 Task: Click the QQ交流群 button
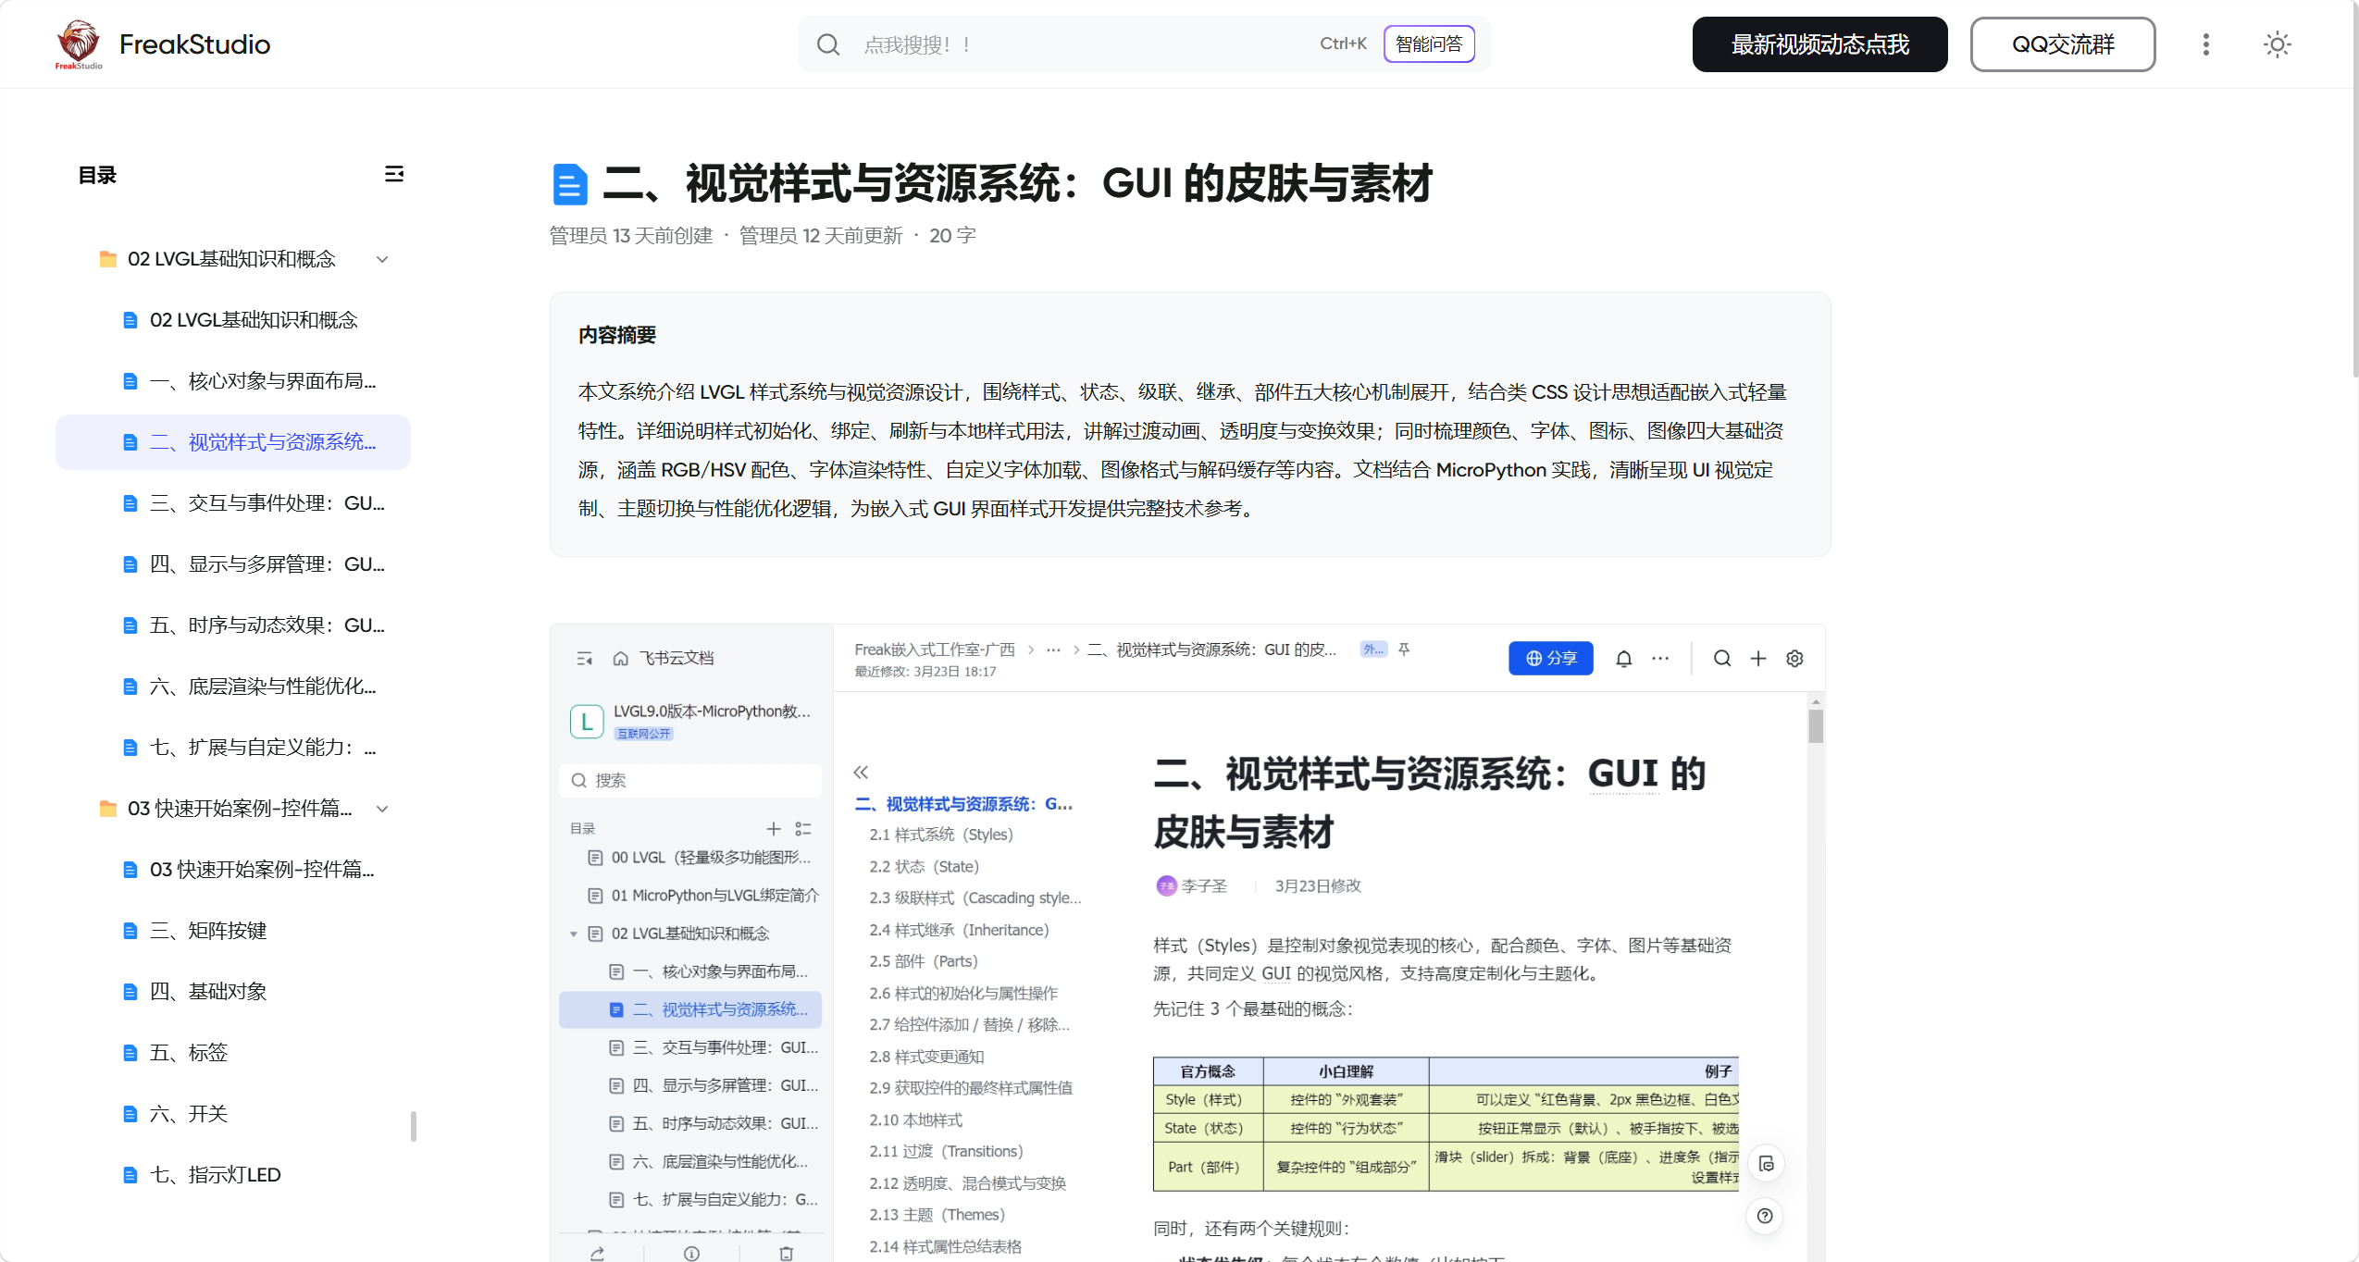point(2062,44)
